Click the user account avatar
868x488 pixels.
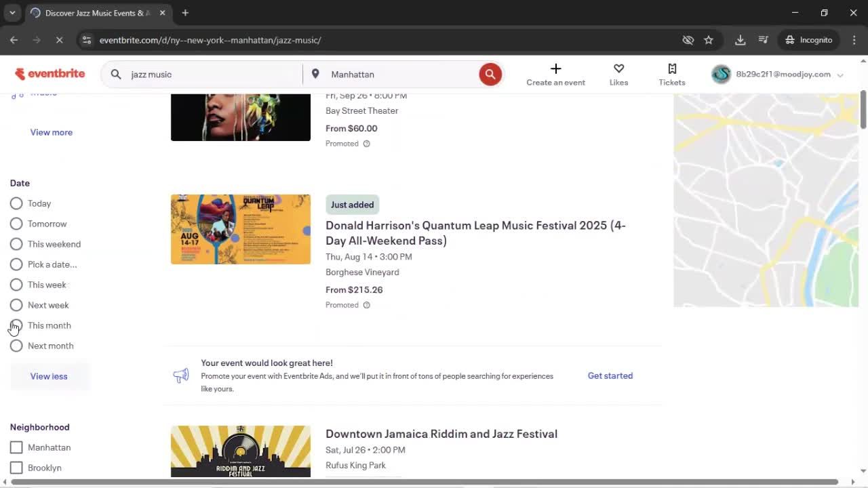click(721, 75)
